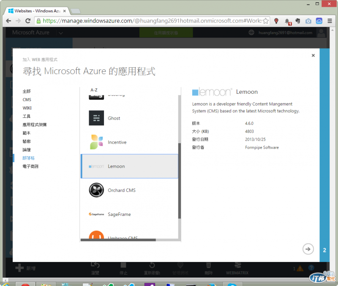Close the Websites - Windows Azure tab
Viewport: 338px width, 286px height.
[64, 11]
